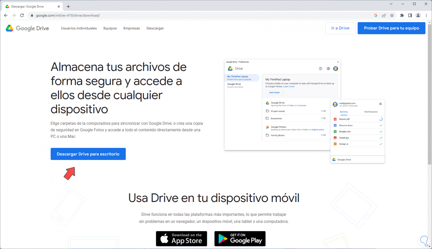Open the tab search chevron
Image resolution: width=432 pixels, height=249 pixels.
pos(391,4)
